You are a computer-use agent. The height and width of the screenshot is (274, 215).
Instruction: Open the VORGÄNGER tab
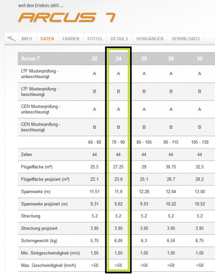point(150,39)
